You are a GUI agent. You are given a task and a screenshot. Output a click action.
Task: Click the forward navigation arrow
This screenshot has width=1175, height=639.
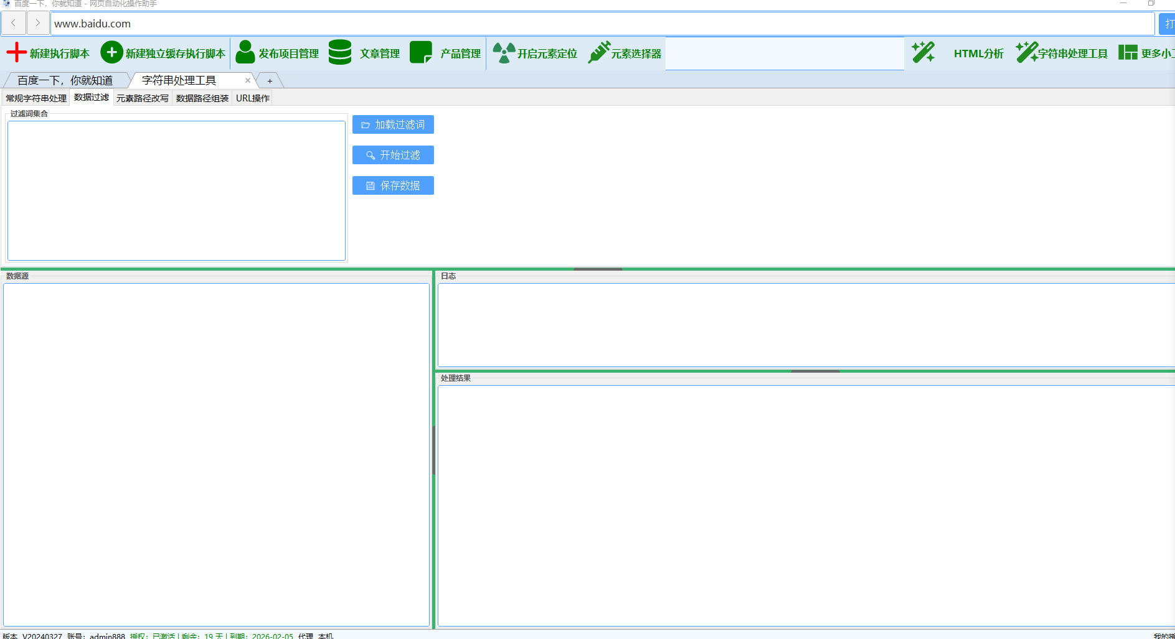click(x=37, y=24)
